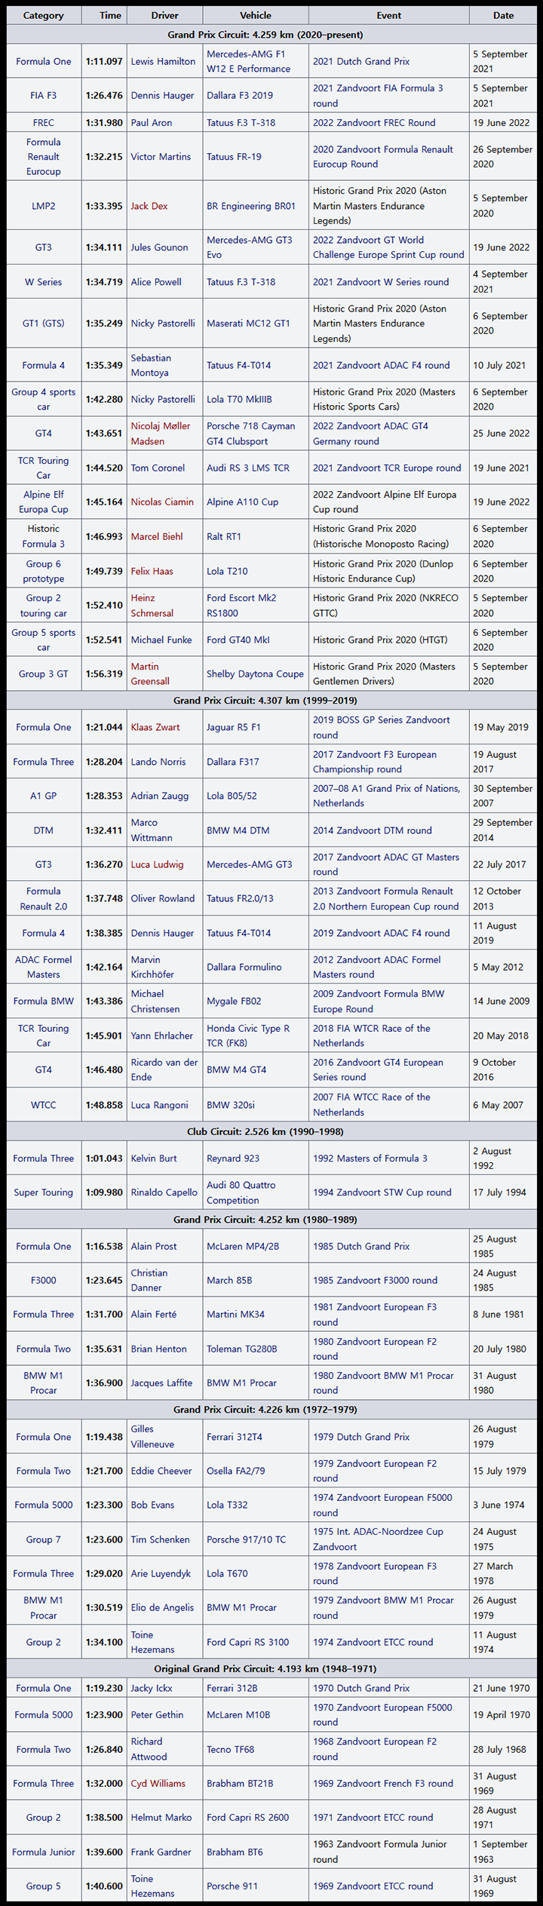543x1906 pixels.
Task: Open the 1992 Masters of Formula 3 link
Action: point(370,1159)
